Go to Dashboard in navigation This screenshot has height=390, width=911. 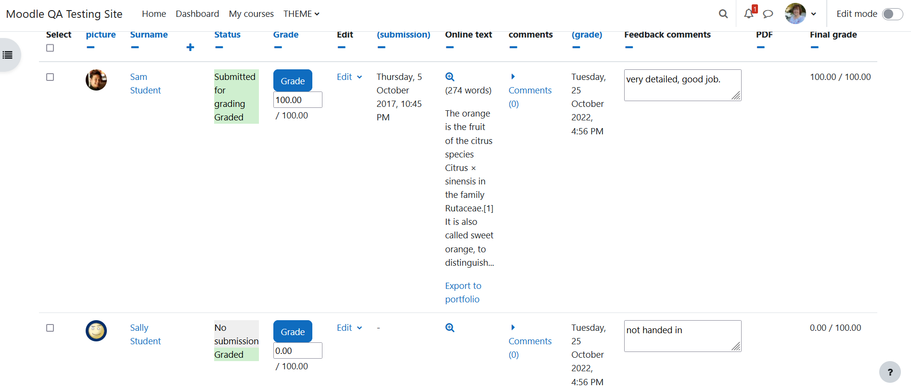click(x=197, y=14)
